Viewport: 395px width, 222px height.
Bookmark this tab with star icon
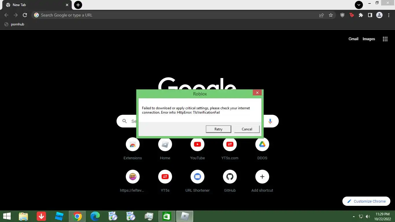[331, 15]
